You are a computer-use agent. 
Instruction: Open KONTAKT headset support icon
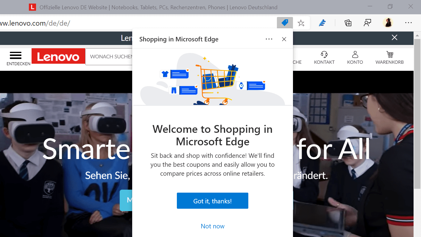(x=324, y=54)
